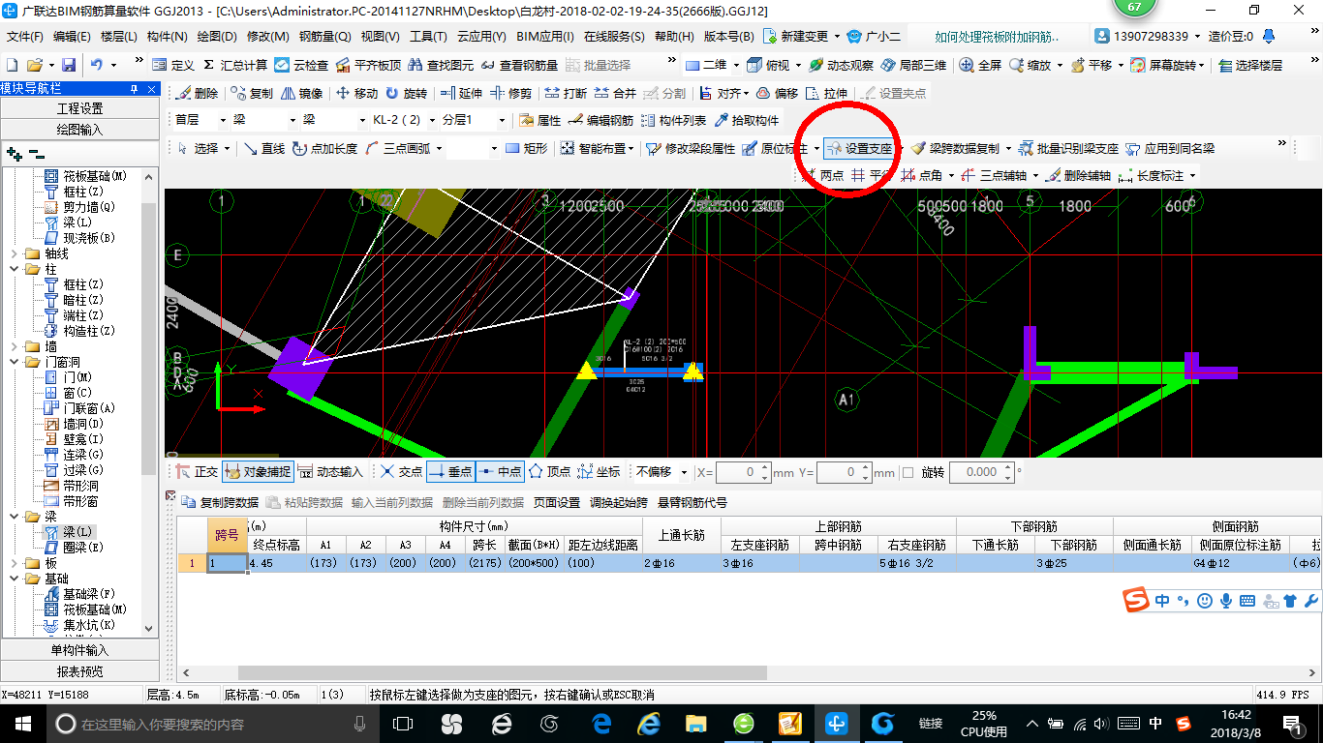Toggle 对象捕捉 object snap
This screenshot has height=743, width=1323.
(x=258, y=472)
